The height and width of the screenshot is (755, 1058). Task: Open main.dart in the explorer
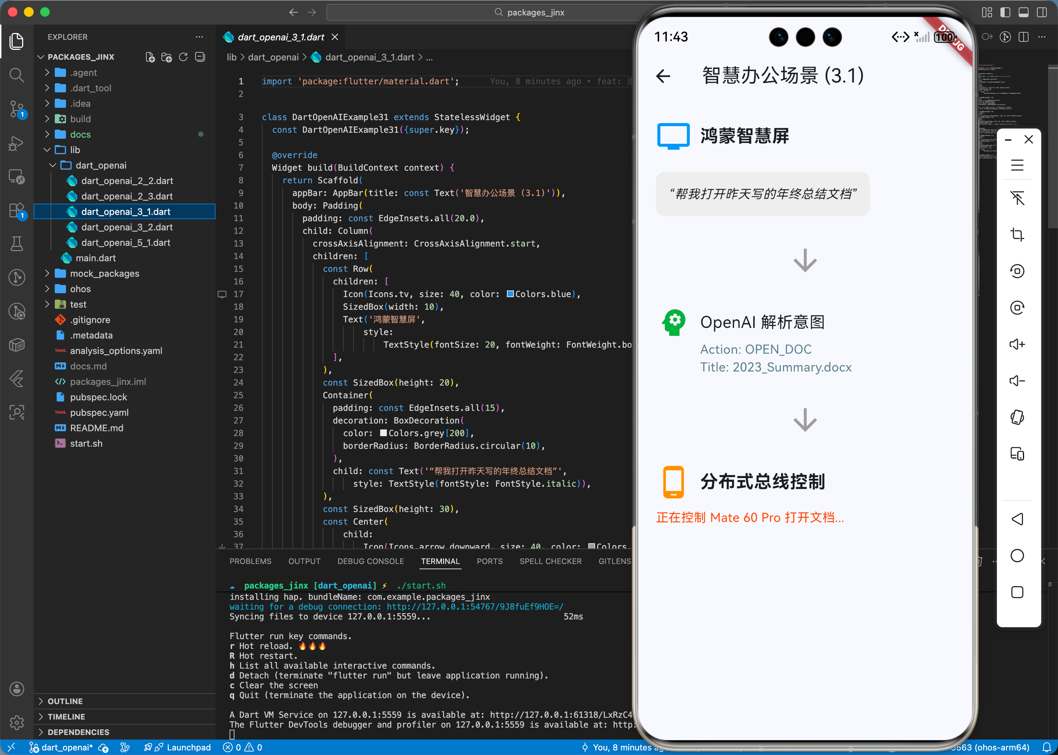pos(125,258)
